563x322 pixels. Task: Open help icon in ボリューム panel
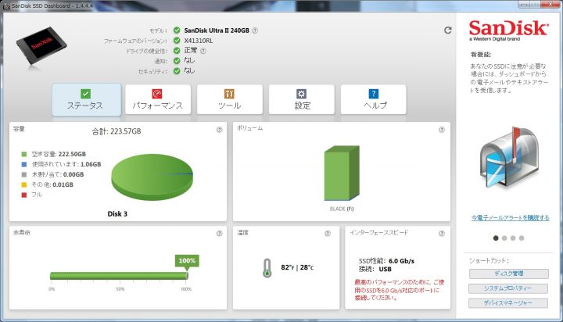(x=442, y=130)
